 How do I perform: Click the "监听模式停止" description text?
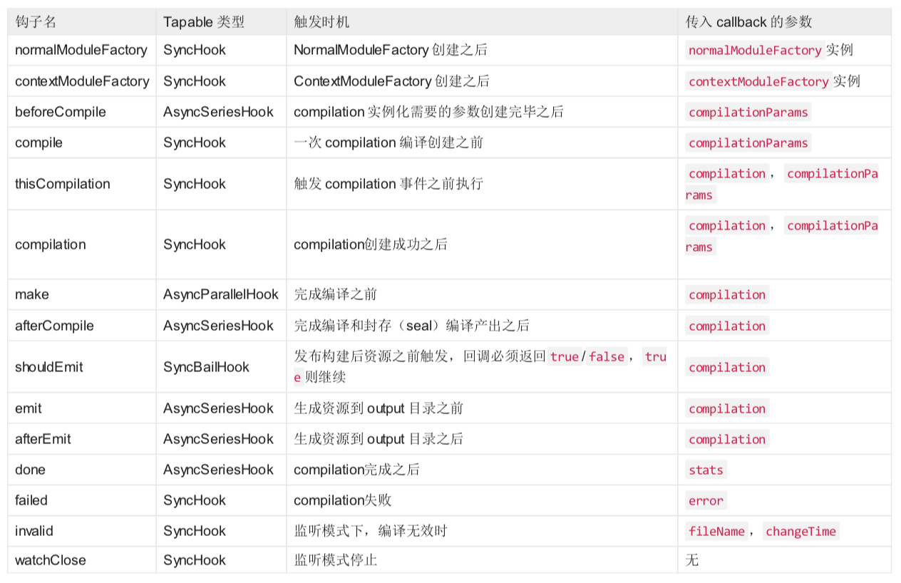(336, 560)
